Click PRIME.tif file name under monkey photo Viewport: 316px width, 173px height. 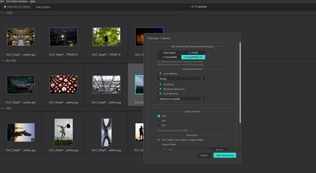pos(106,55)
